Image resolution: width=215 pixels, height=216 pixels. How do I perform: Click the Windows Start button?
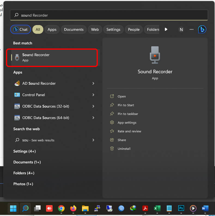(13, 209)
